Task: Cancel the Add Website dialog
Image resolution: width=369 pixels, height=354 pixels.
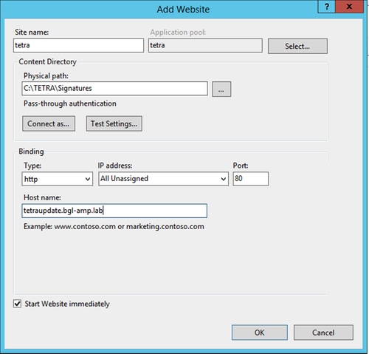Action: [x=323, y=333]
